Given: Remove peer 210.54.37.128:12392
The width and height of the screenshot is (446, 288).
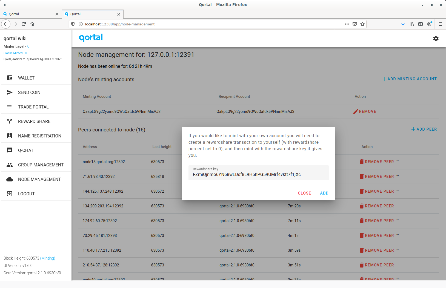Looking at the screenshot, I should coord(377,265).
